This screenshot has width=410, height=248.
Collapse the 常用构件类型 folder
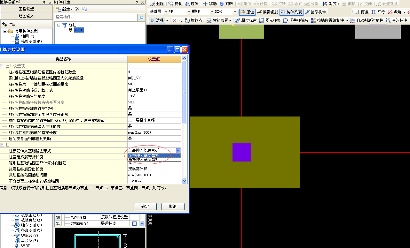pos(5,31)
